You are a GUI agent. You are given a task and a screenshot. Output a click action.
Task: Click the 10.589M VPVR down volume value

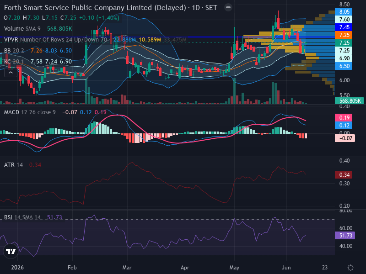coord(150,40)
